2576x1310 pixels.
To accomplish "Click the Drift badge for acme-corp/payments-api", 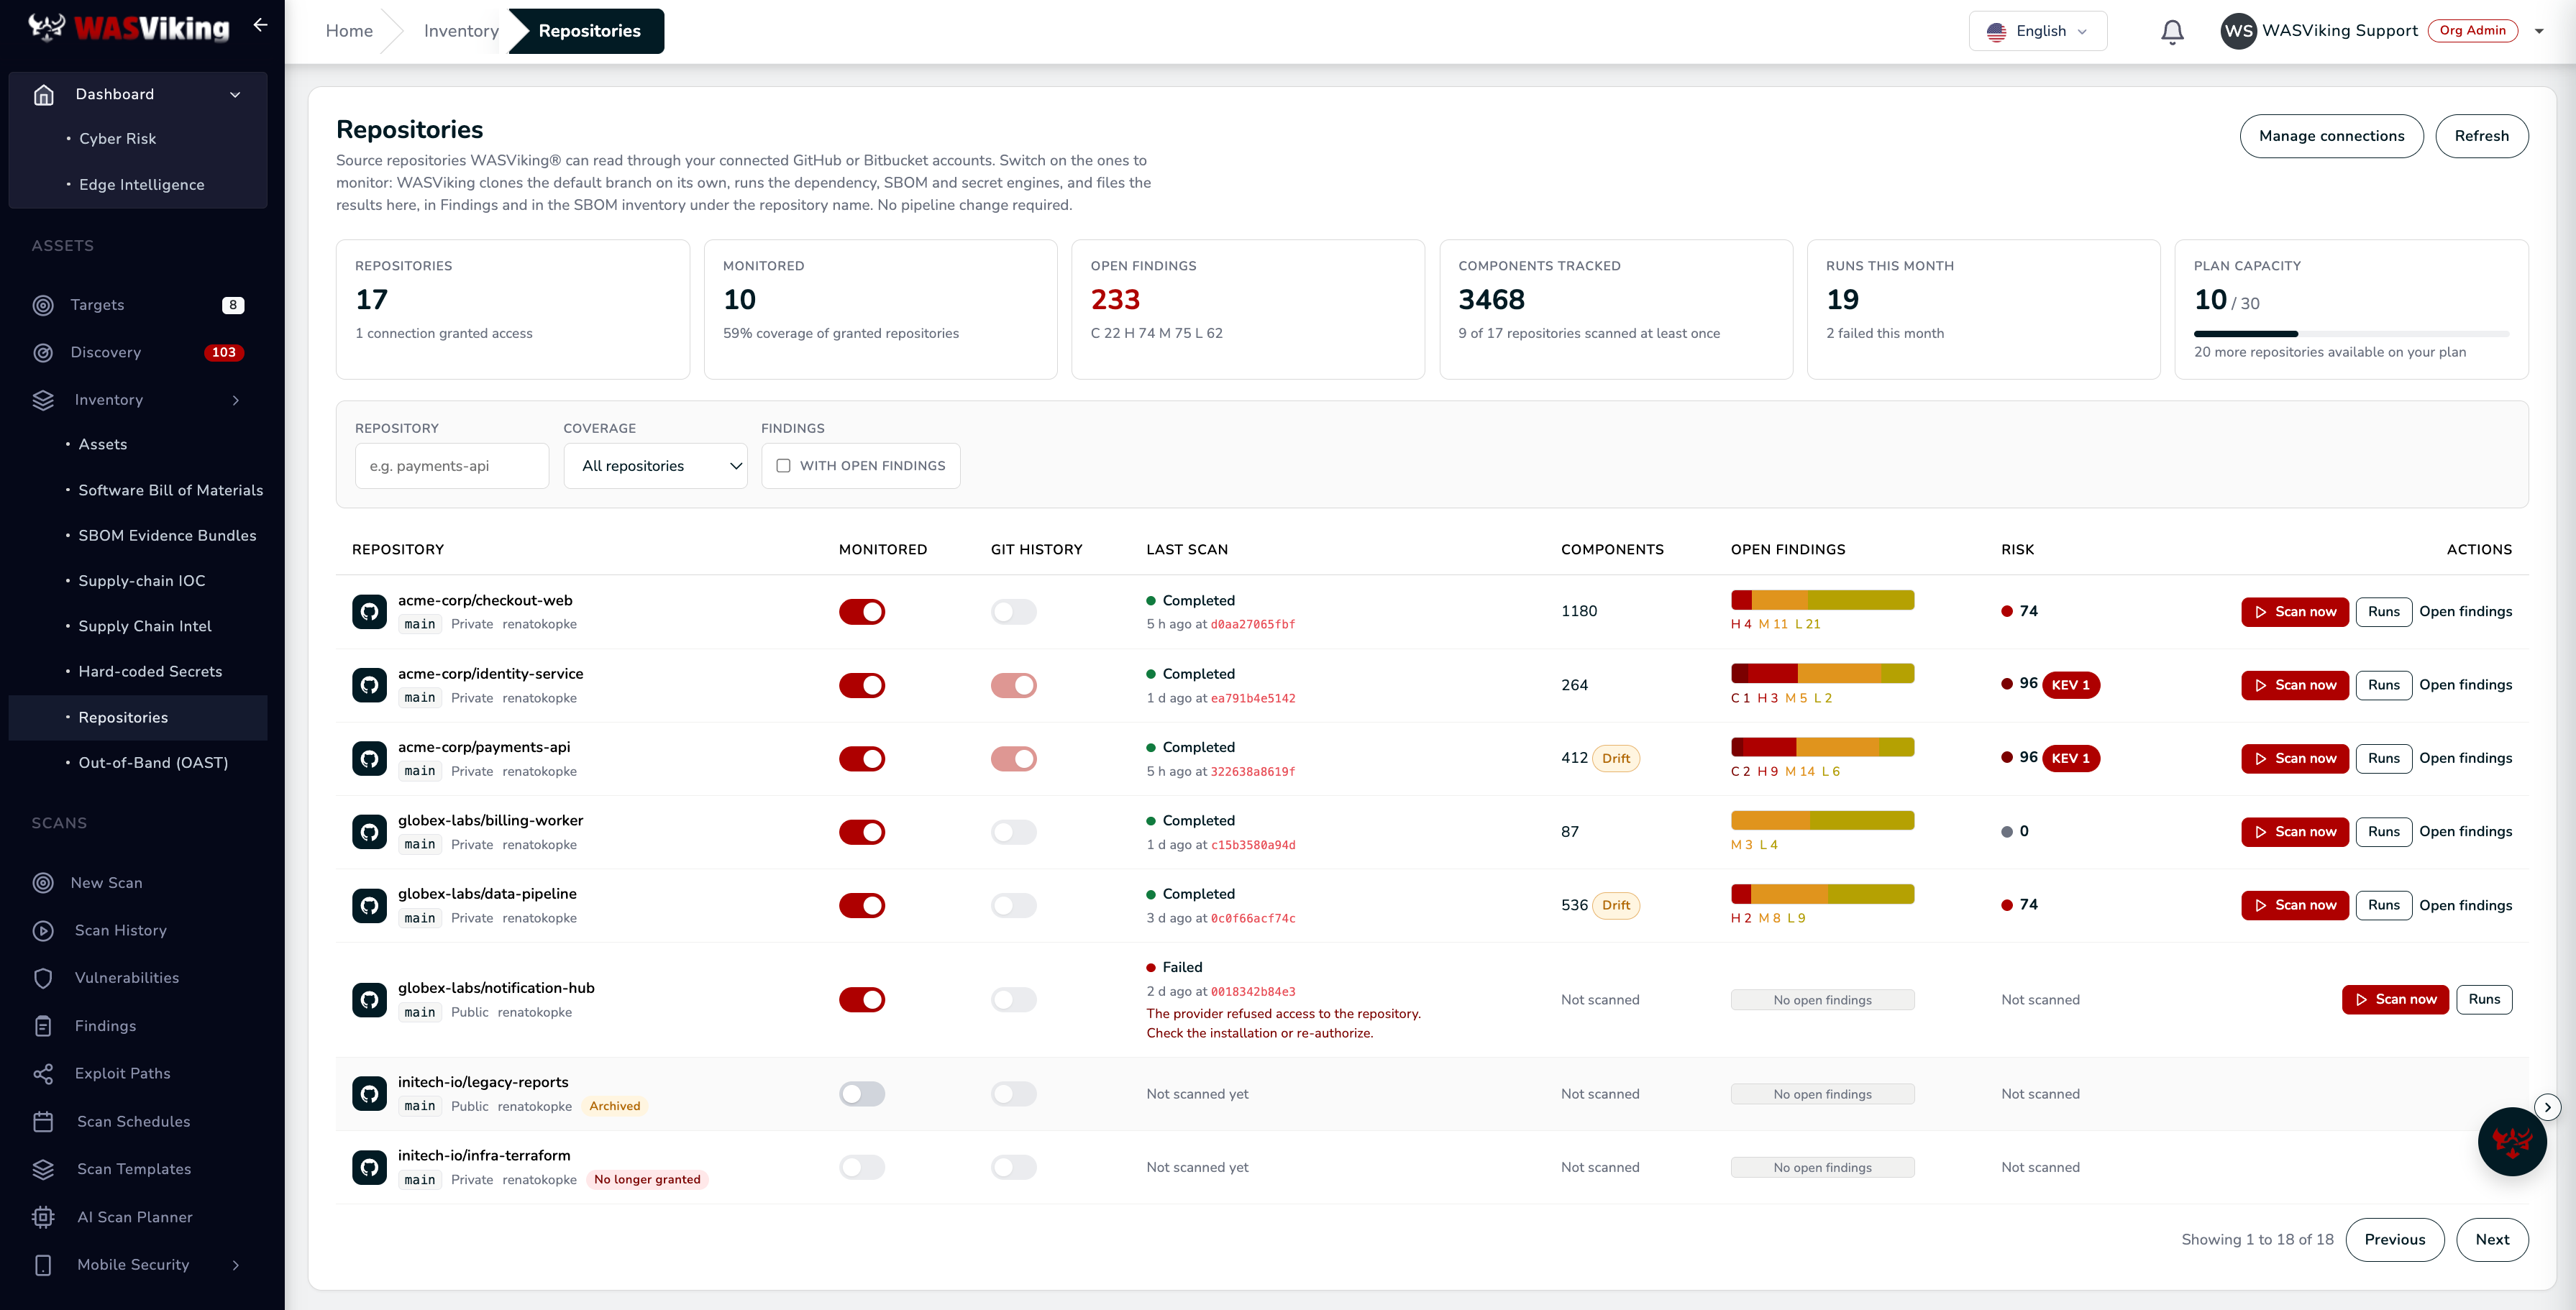I will pyautogui.click(x=1615, y=758).
